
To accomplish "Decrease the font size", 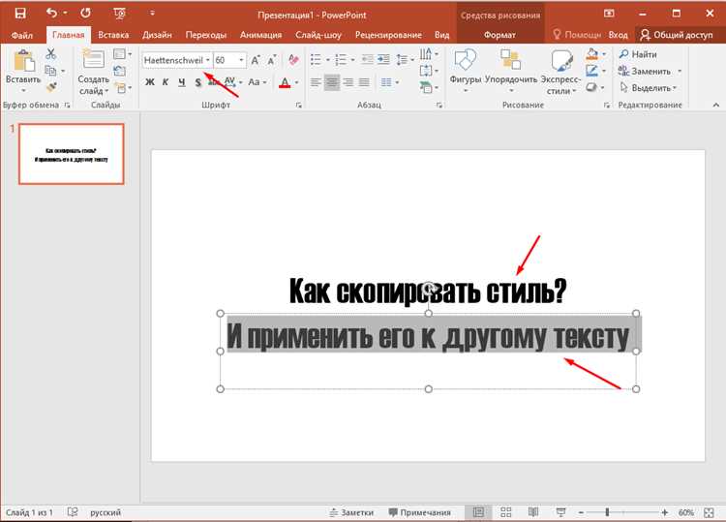I will (272, 60).
